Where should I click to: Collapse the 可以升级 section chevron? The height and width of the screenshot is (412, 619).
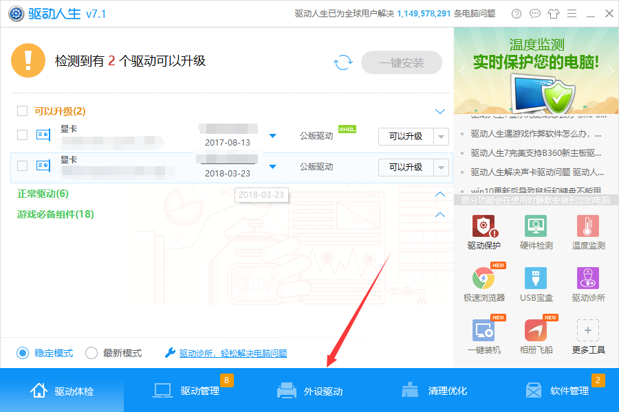(x=440, y=111)
